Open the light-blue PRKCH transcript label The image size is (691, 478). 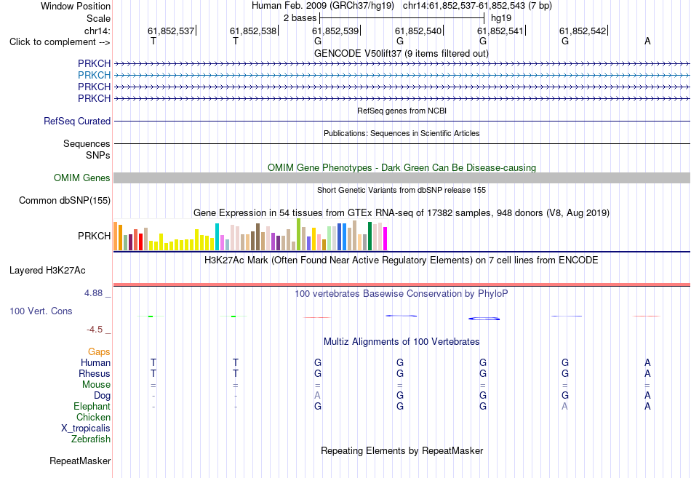click(x=94, y=76)
